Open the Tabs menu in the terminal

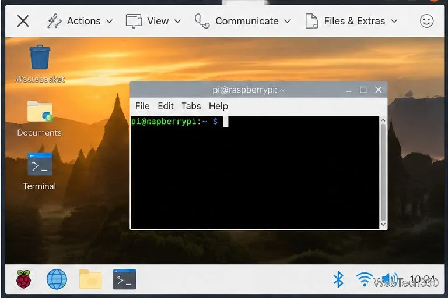[191, 106]
